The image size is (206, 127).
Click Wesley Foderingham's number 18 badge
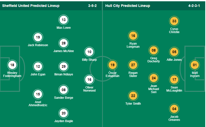point(12,65)
